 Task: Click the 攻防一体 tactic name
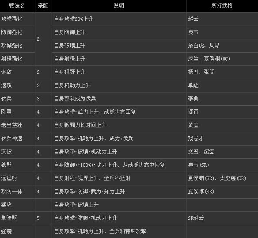(x=11, y=192)
